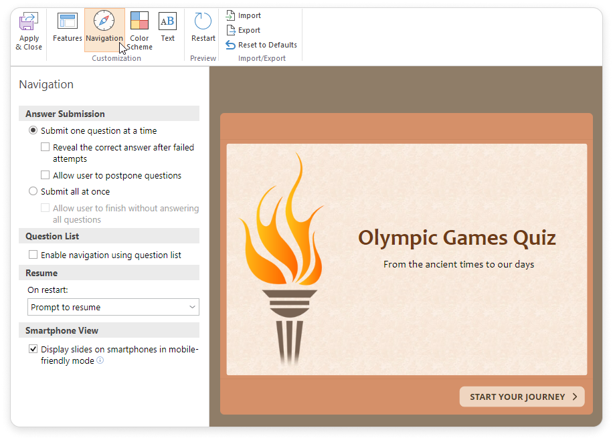Open the On restart dropdown

tap(114, 308)
